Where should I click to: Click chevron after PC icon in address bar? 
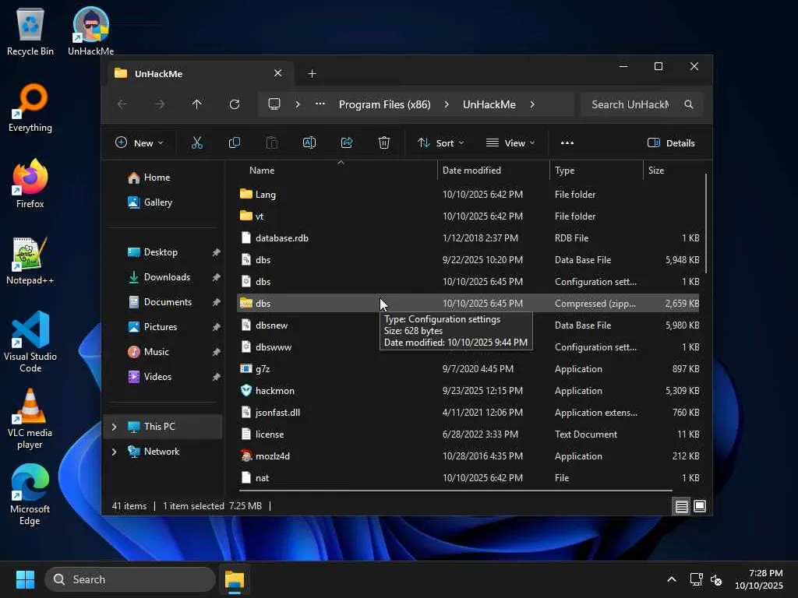(298, 104)
